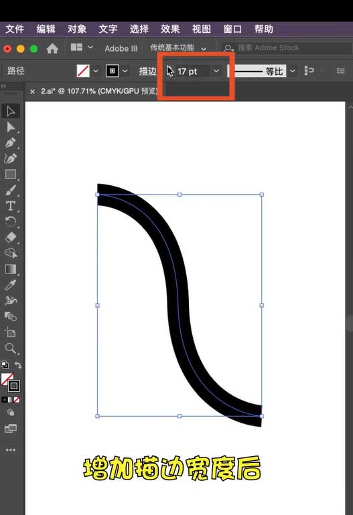Set the none color mode icon
The height and width of the screenshot is (515, 353).
point(17,400)
